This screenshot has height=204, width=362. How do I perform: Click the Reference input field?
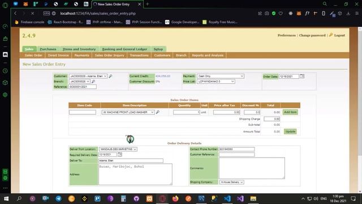point(83,87)
